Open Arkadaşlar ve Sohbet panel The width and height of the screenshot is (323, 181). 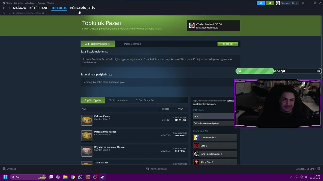(308, 169)
